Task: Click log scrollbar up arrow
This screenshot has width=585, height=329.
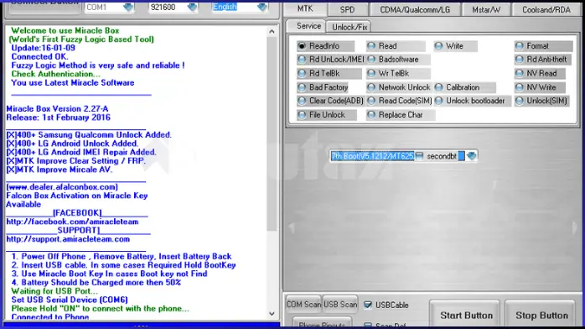Action: pyautogui.click(x=272, y=32)
